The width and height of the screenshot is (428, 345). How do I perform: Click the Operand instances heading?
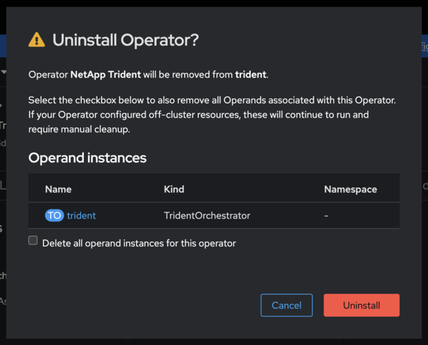pos(87,158)
